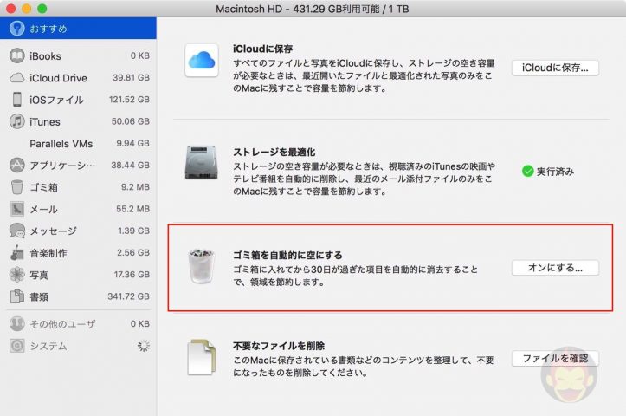The height and width of the screenshot is (416, 626).
Task: Click the red close window button
Action: tap(10, 9)
